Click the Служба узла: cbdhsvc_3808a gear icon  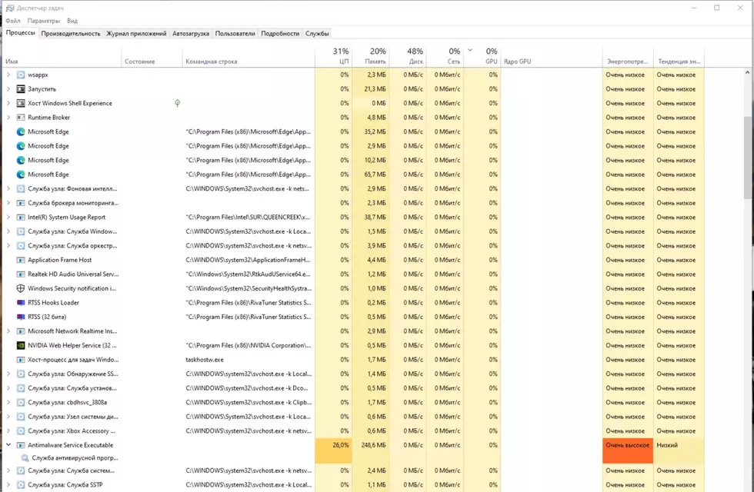coord(21,403)
